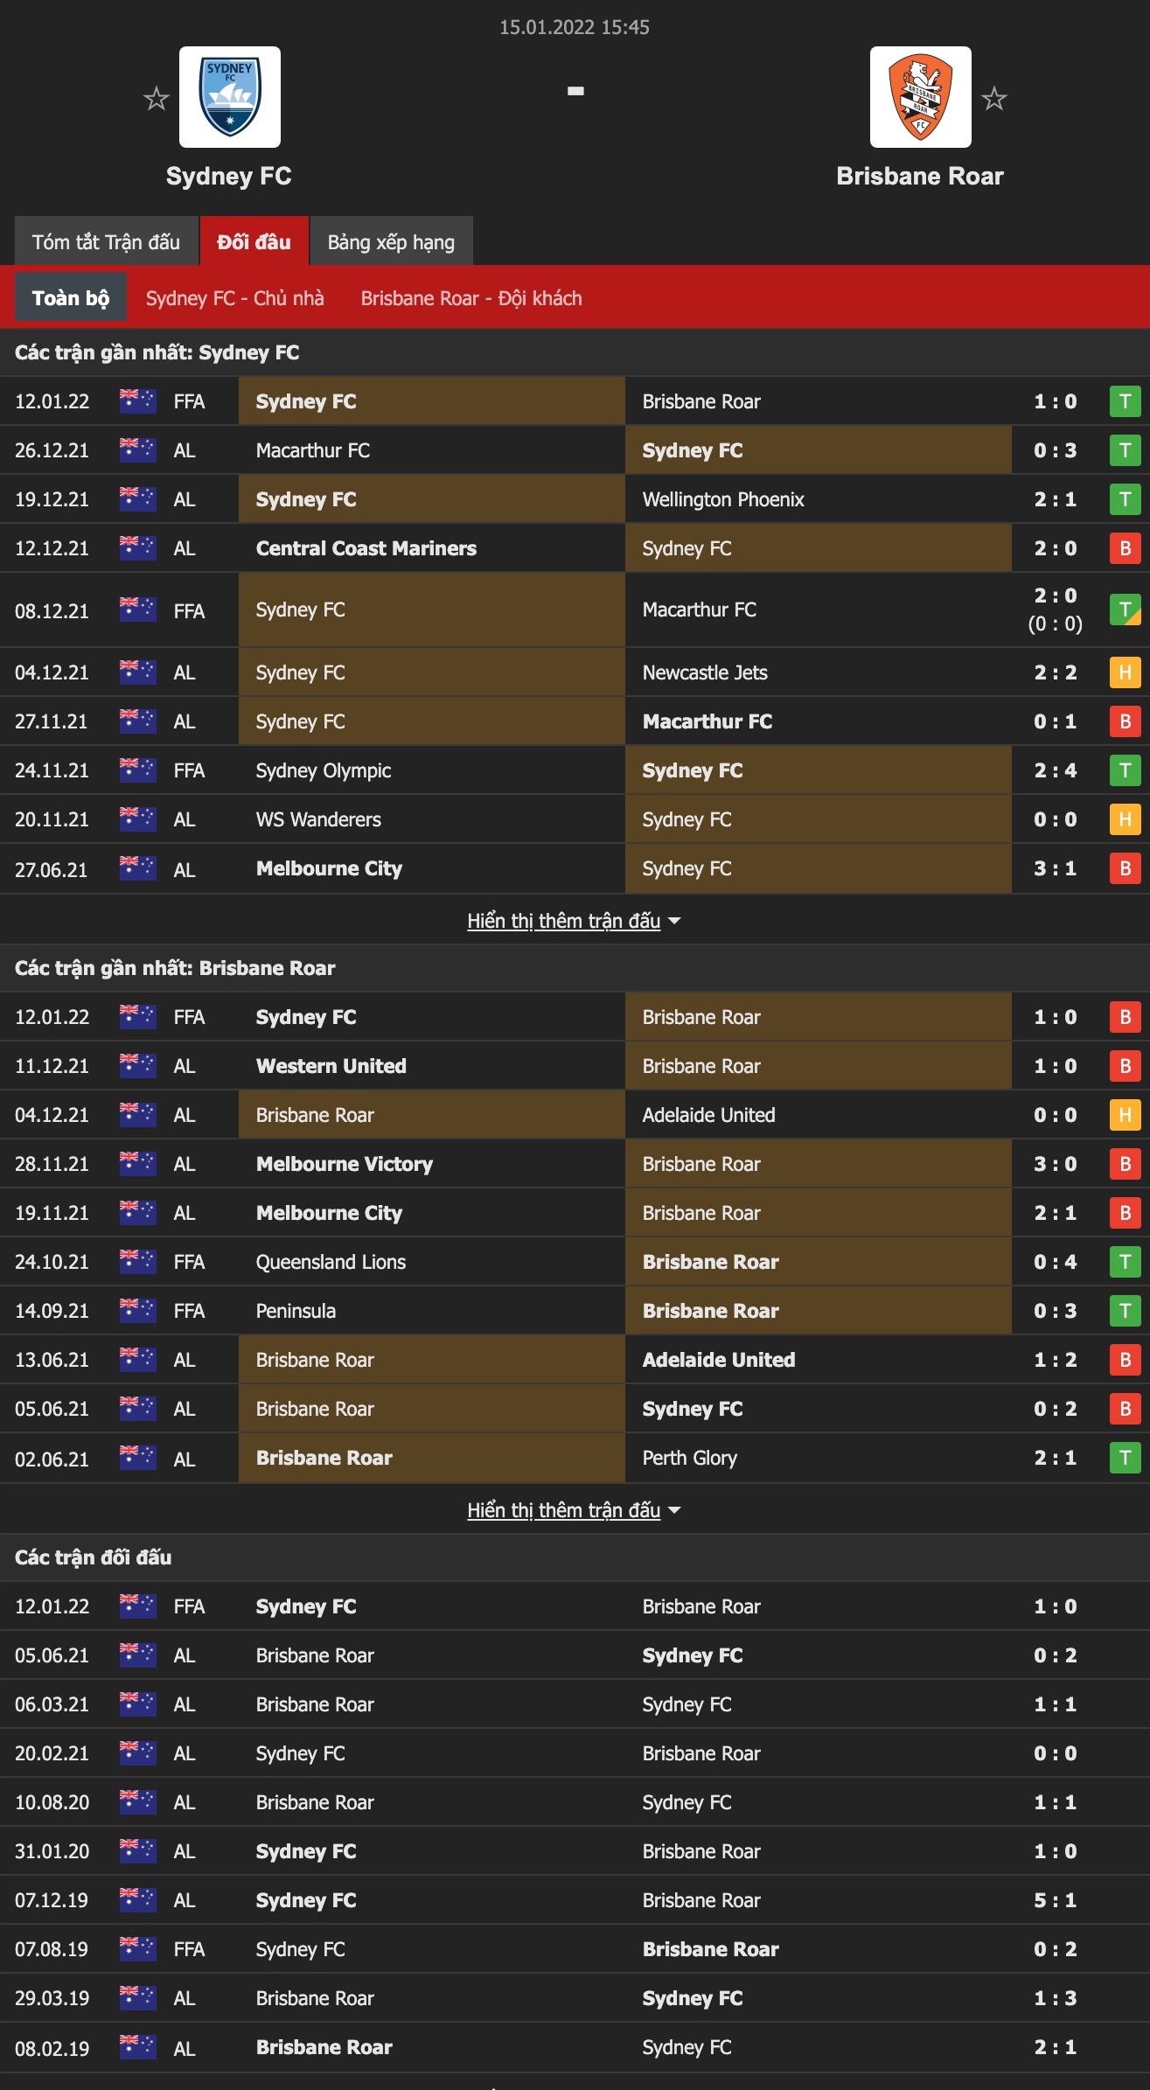
Task: Open WS Wanderers team link
Action: point(318,819)
